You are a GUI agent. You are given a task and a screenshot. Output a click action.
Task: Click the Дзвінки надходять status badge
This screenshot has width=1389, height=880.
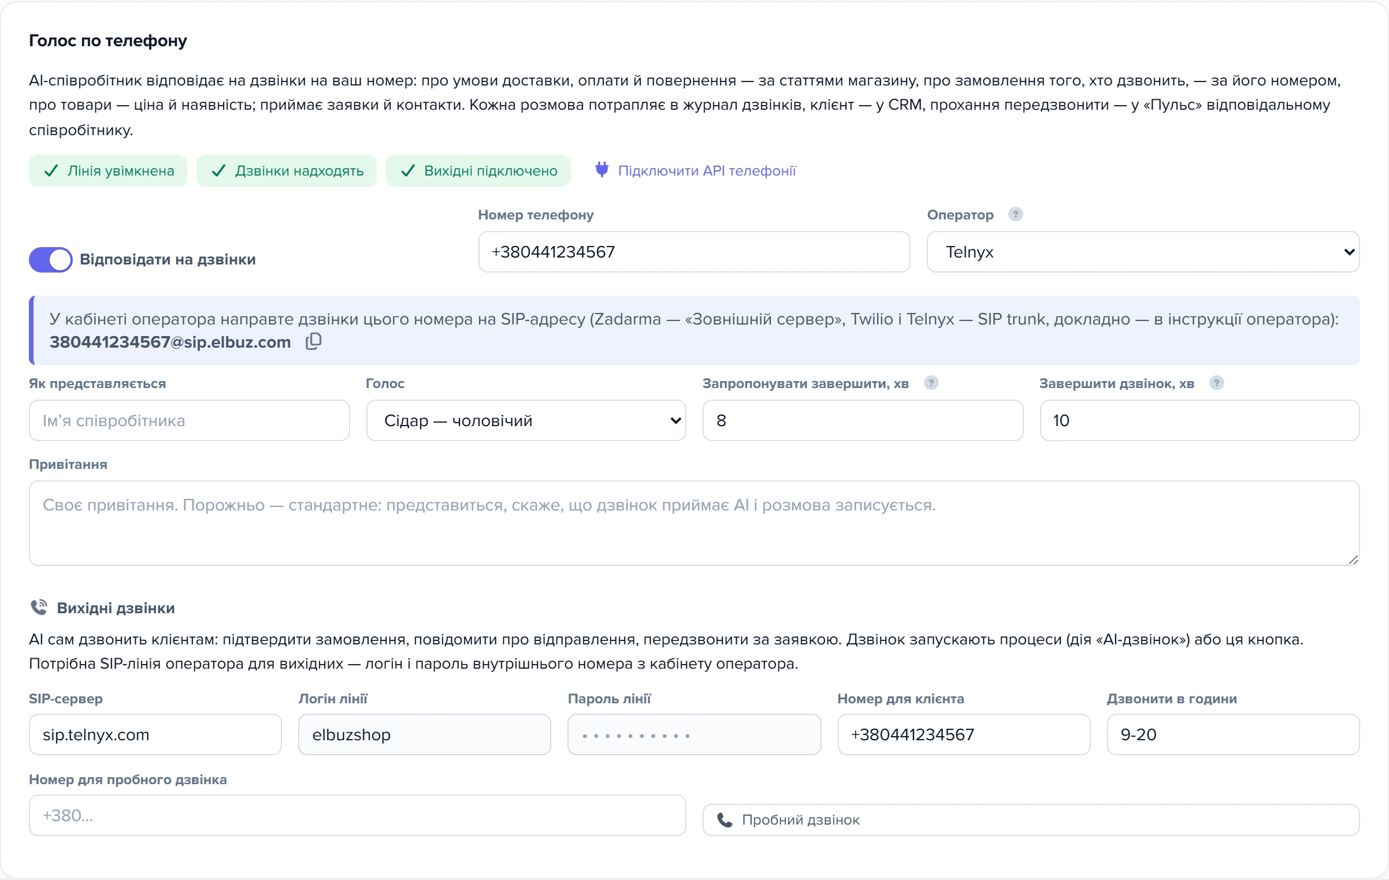tap(287, 171)
